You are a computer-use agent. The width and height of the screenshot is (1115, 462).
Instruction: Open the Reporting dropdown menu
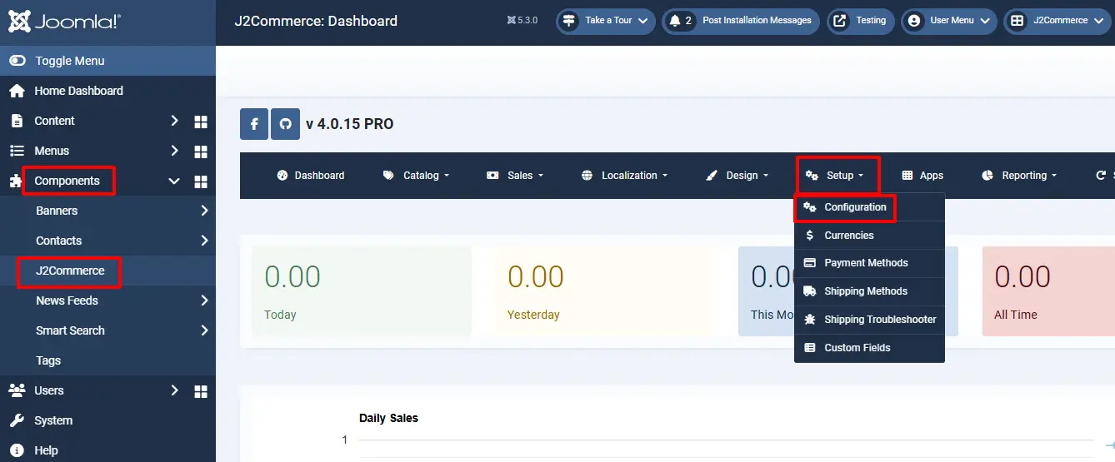[x=1019, y=176]
